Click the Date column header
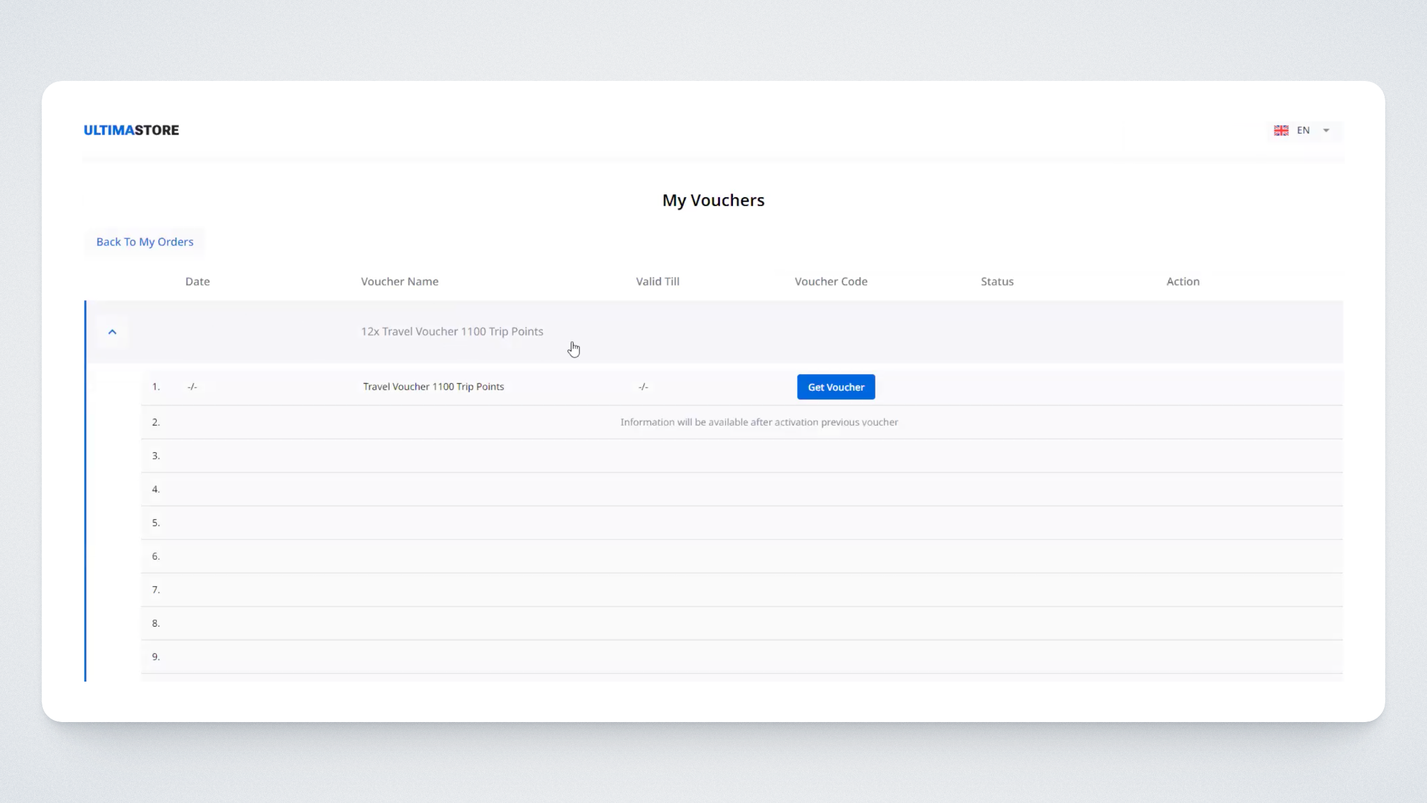This screenshot has height=803, width=1427. (197, 281)
